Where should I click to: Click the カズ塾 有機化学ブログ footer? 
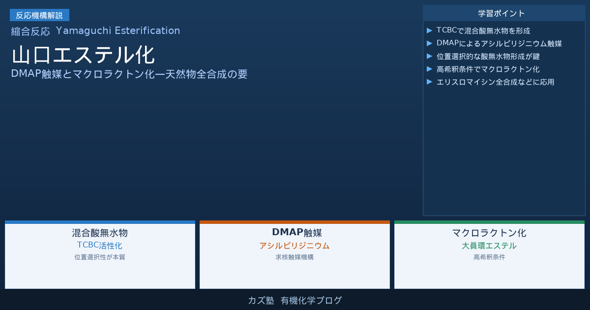pyautogui.click(x=295, y=300)
